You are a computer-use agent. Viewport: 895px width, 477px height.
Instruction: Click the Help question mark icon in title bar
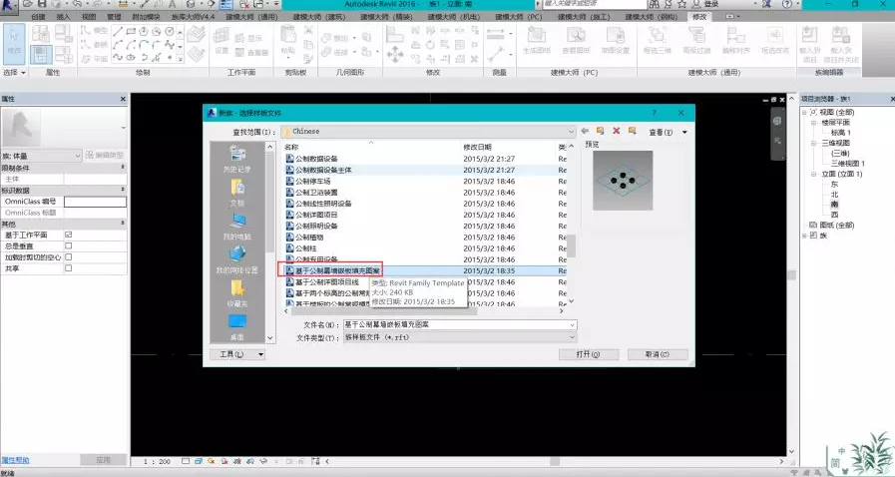coord(787,4)
